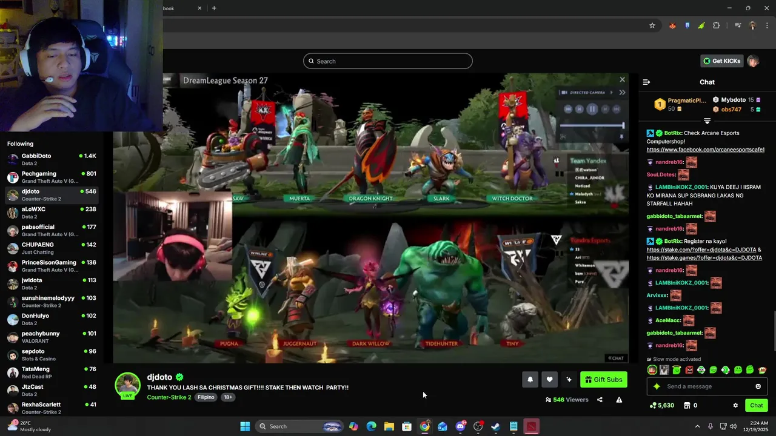The image size is (776, 436).
Task: Open the Chrome Extensions puzzle icon
Action: [717, 25]
